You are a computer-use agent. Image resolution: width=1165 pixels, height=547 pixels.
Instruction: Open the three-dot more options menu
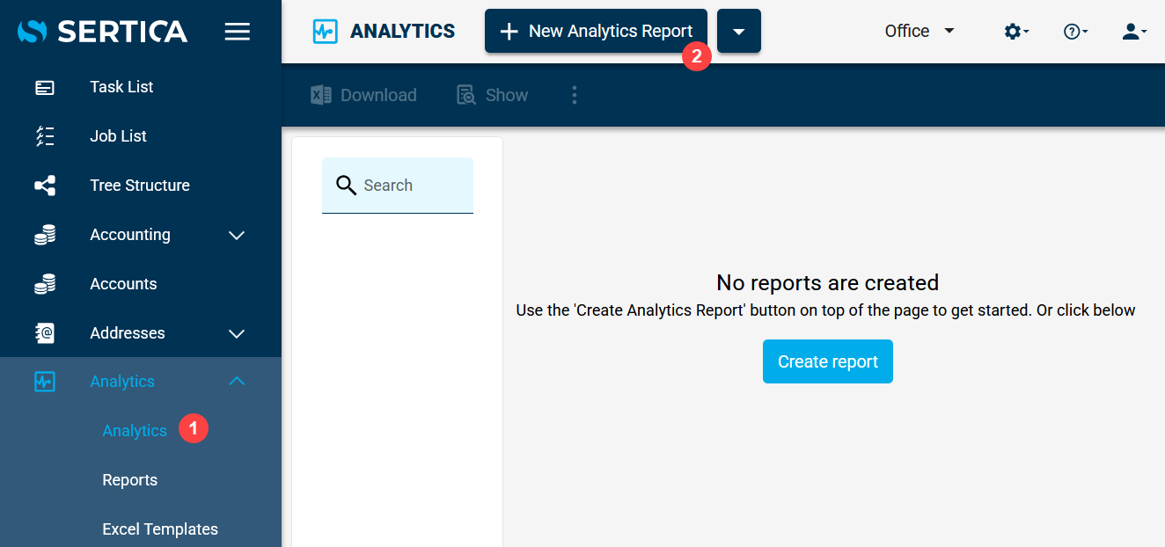[575, 95]
